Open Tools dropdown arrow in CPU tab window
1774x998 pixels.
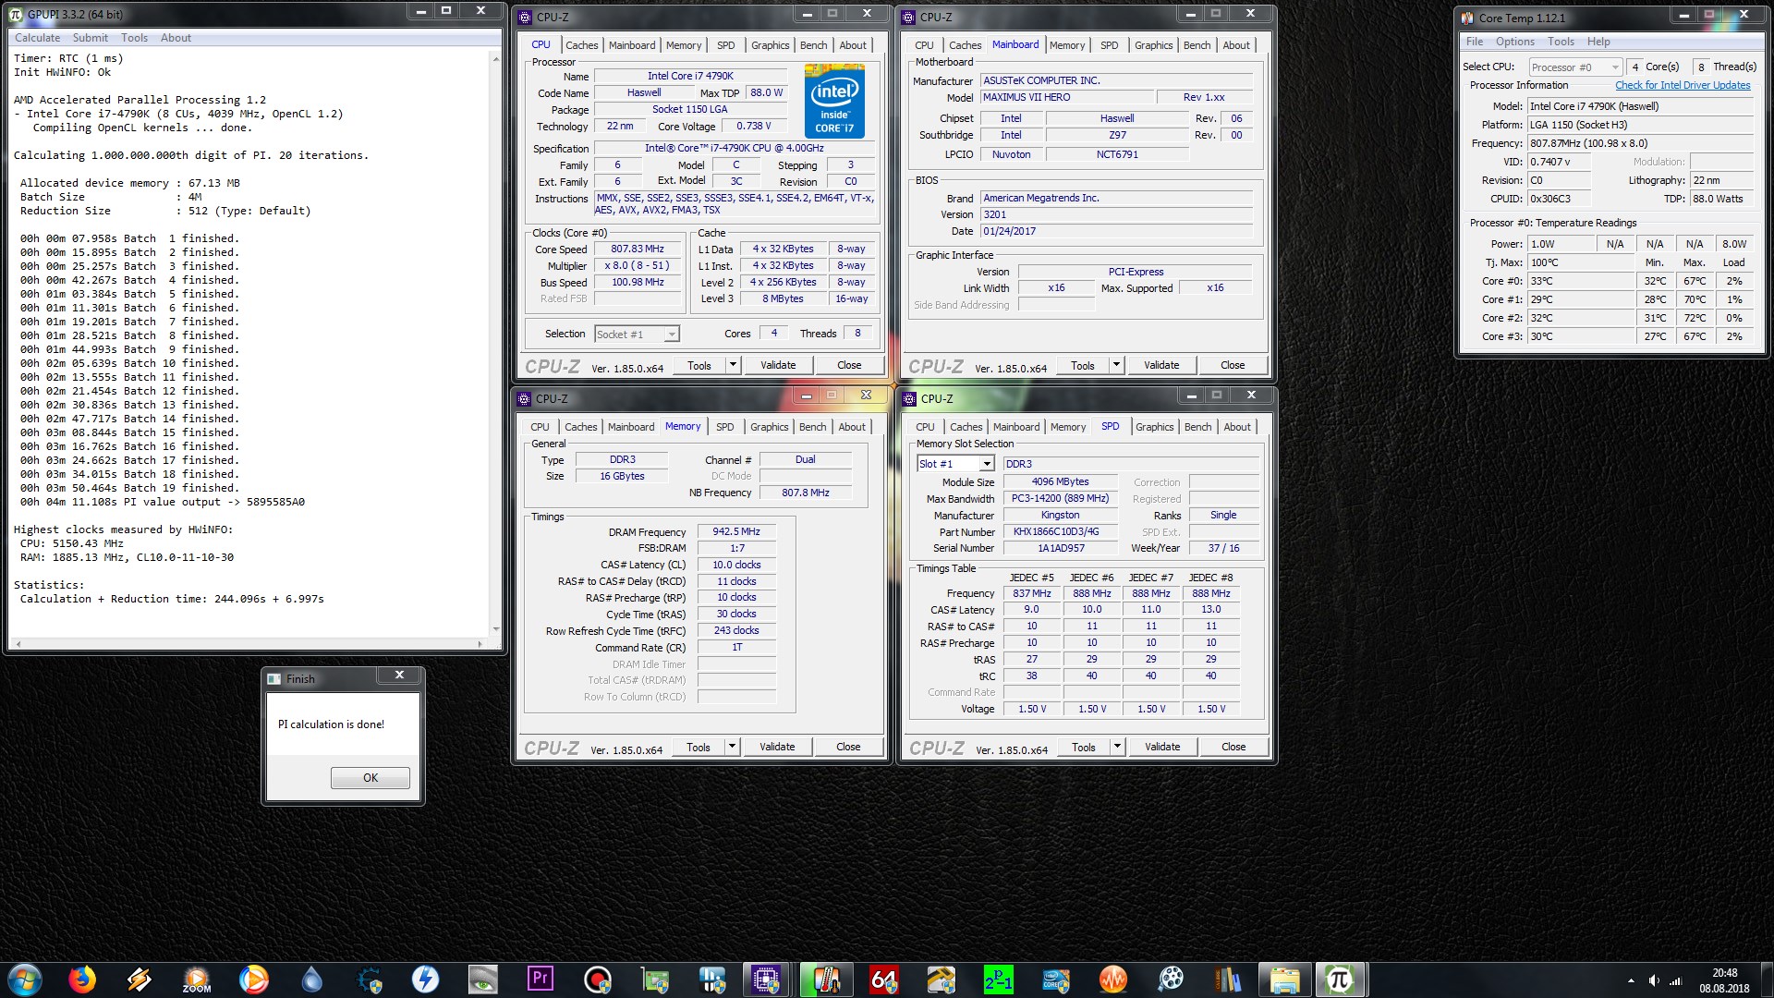733,365
